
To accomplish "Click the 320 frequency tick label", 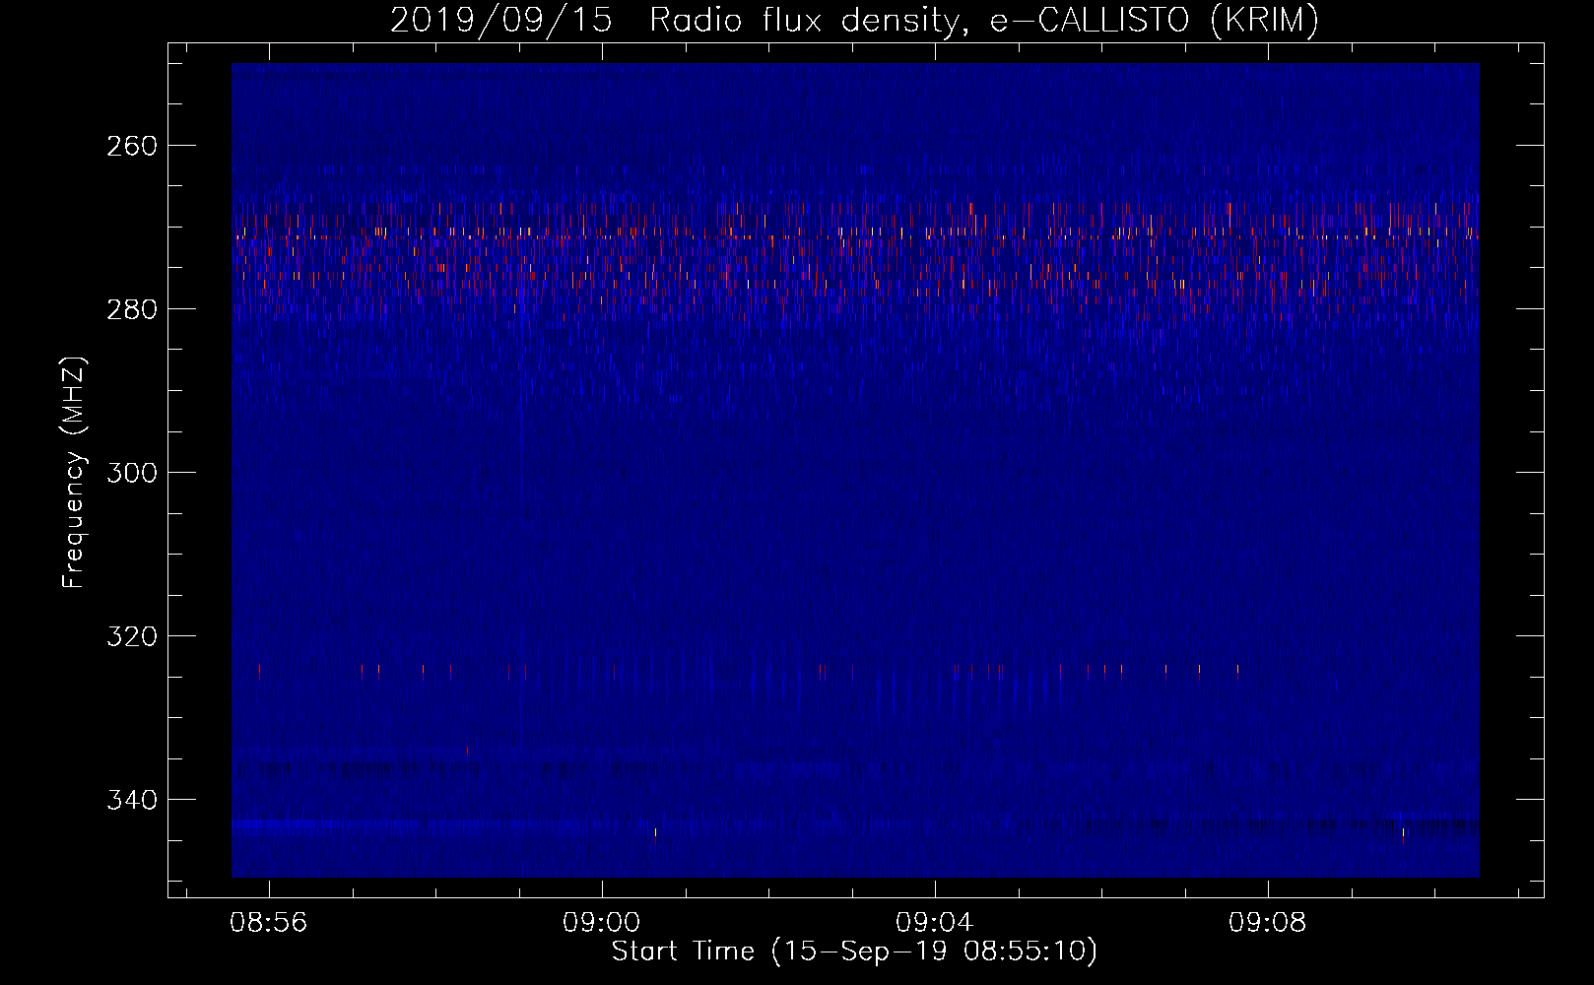I will [131, 636].
